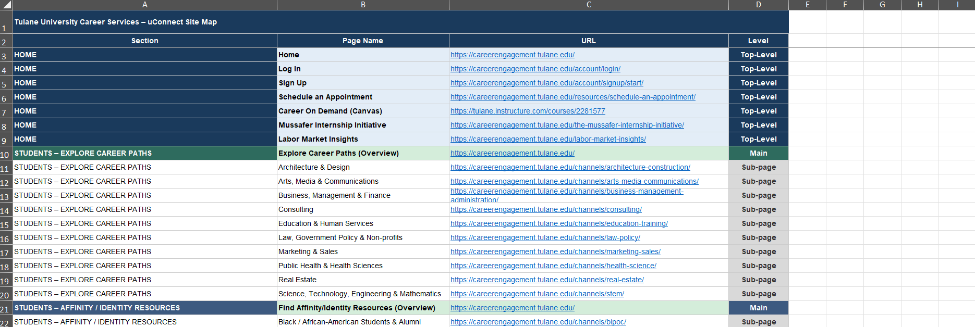Screen dimensions: 975x327
Task: Open the account/login URL link
Action: click(535, 69)
